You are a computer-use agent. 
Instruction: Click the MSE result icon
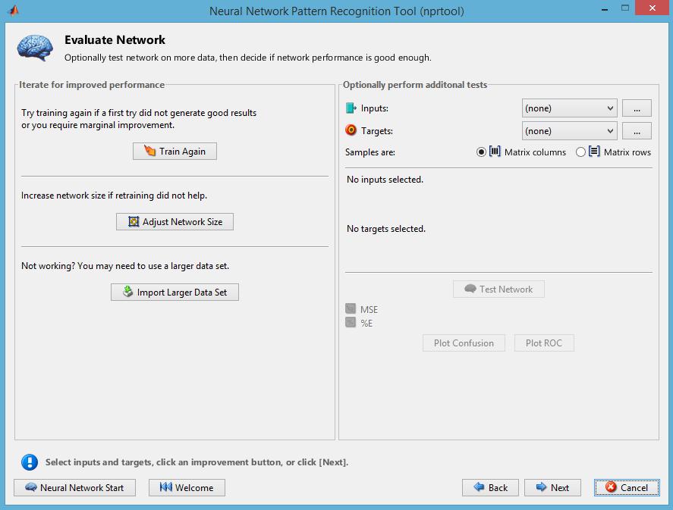351,308
